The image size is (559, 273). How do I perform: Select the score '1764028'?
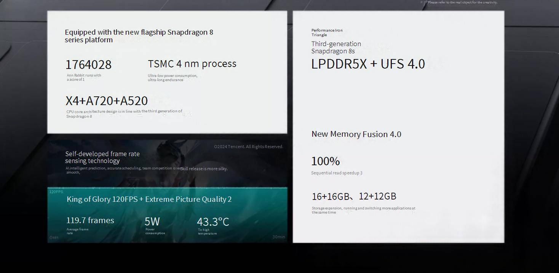point(89,65)
